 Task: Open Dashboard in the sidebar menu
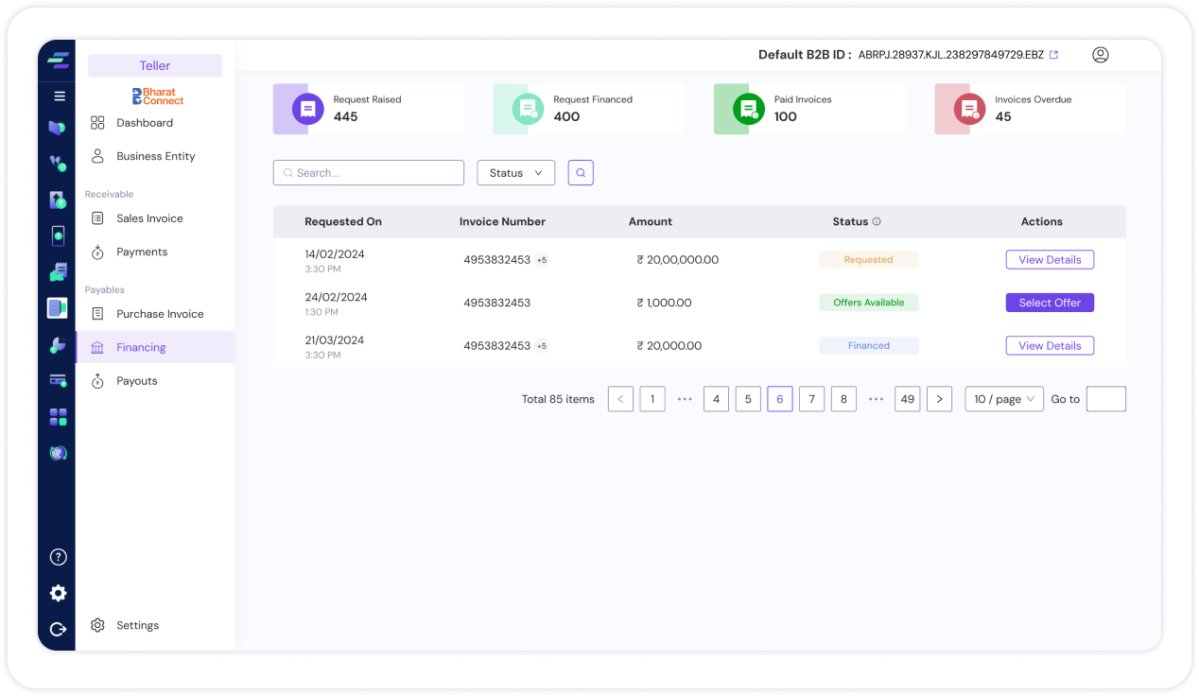pyautogui.click(x=145, y=123)
